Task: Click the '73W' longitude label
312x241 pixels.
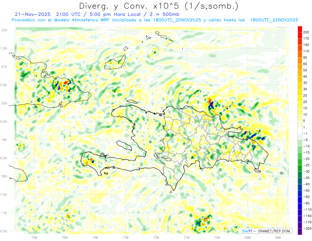Action: point(126,237)
